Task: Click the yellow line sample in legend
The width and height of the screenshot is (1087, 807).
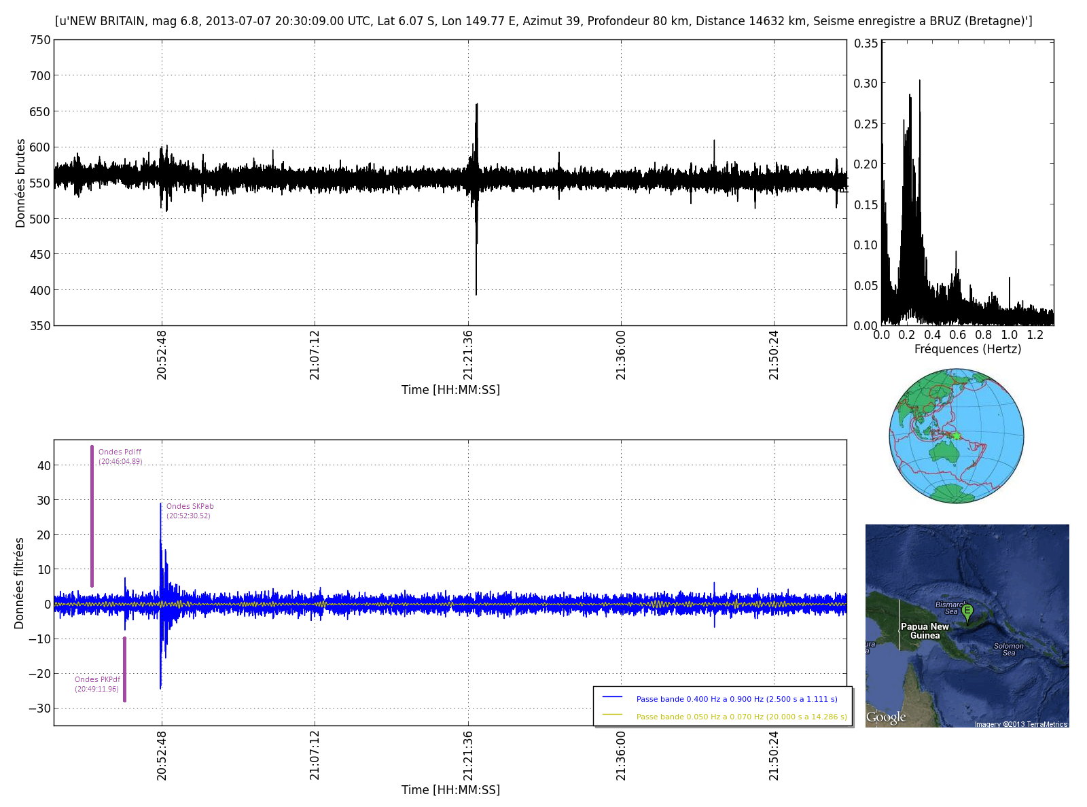Action: [x=612, y=715]
